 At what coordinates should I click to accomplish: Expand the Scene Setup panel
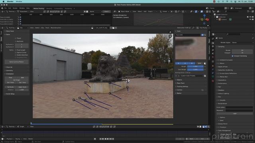10,94
